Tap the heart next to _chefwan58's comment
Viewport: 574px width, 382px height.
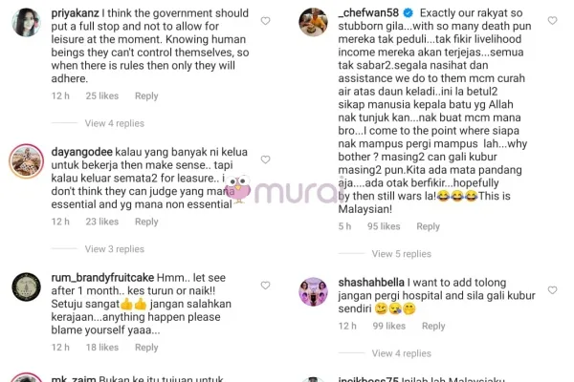point(552,21)
